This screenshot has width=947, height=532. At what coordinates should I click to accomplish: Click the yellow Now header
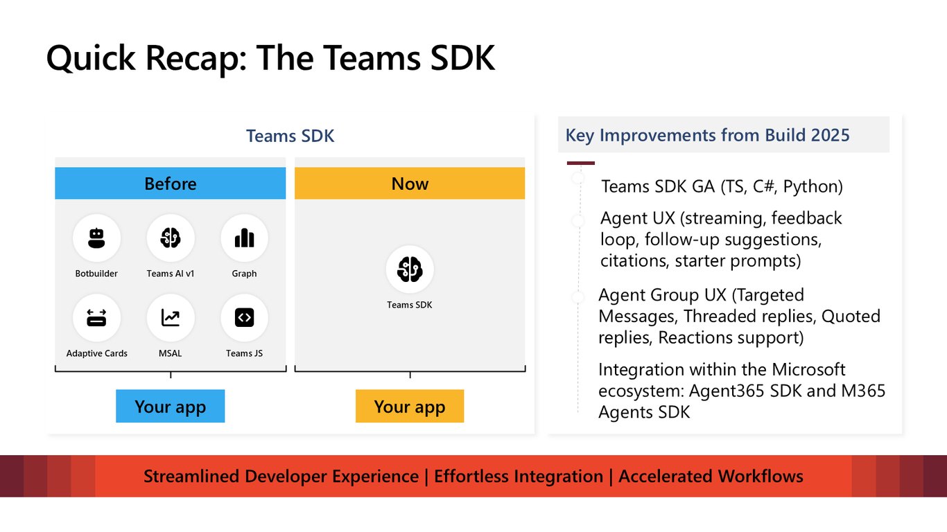pyautogui.click(x=410, y=184)
